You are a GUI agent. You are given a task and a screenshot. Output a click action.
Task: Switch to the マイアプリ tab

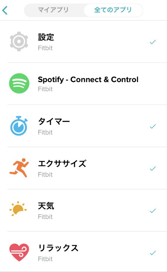coord(53,10)
